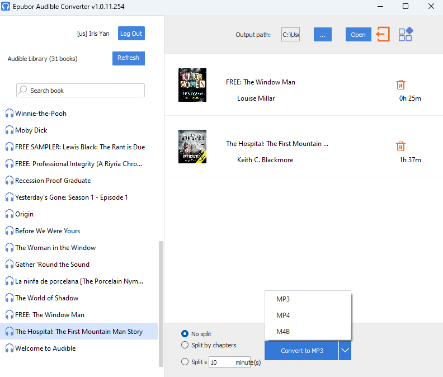Screen dimensions: 443x377
Task: Choose Split by chapters radio button
Action: (185, 345)
